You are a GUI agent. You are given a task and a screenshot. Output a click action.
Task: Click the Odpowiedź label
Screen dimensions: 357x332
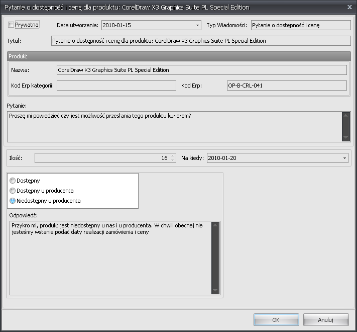(x=24, y=215)
